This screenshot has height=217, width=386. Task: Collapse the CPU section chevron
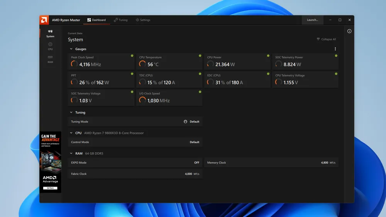pos(71,133)
